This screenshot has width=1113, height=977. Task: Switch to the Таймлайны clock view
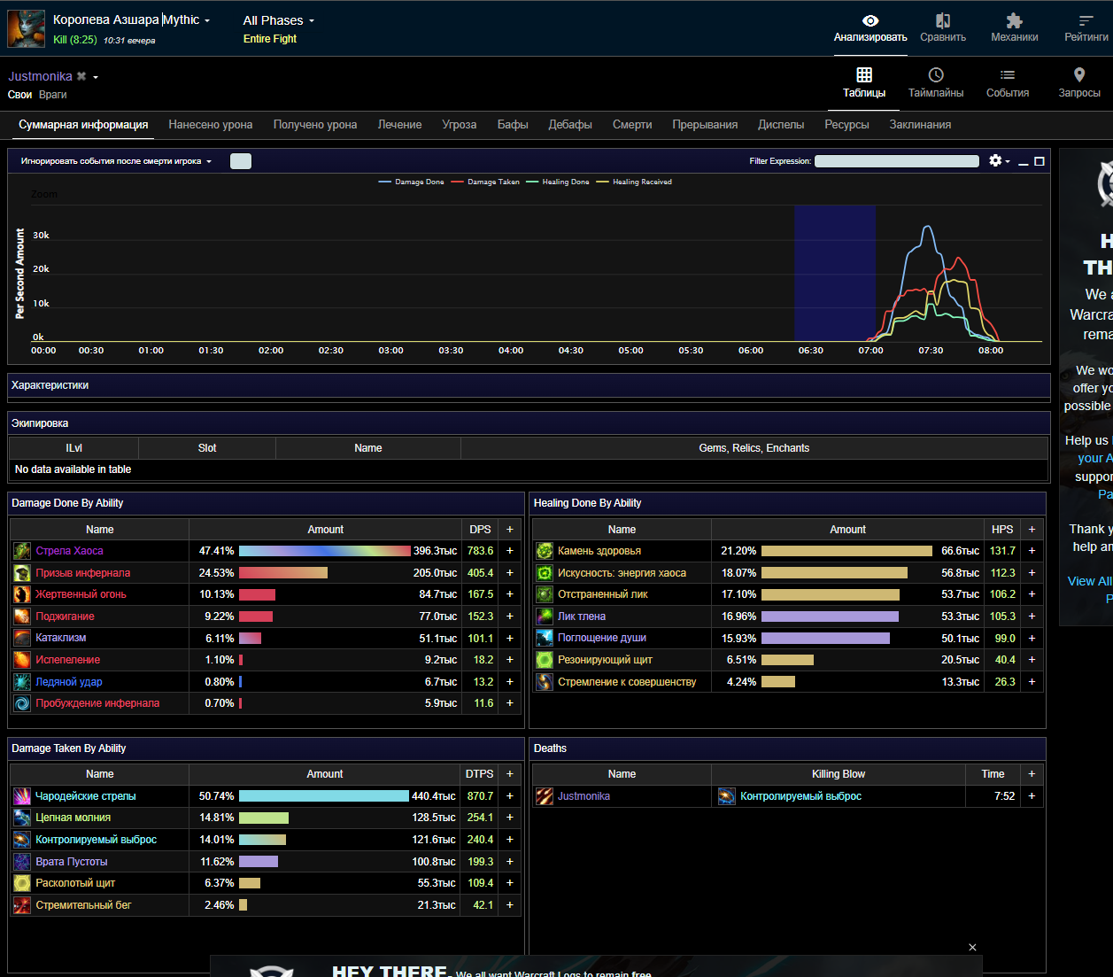[x=935, y=83]
